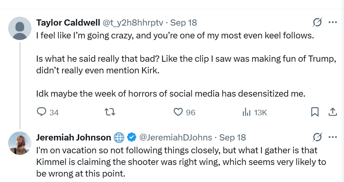Visit @t_y2h8hhrptv handle link
Screen dimensions: 344x182
133,22
